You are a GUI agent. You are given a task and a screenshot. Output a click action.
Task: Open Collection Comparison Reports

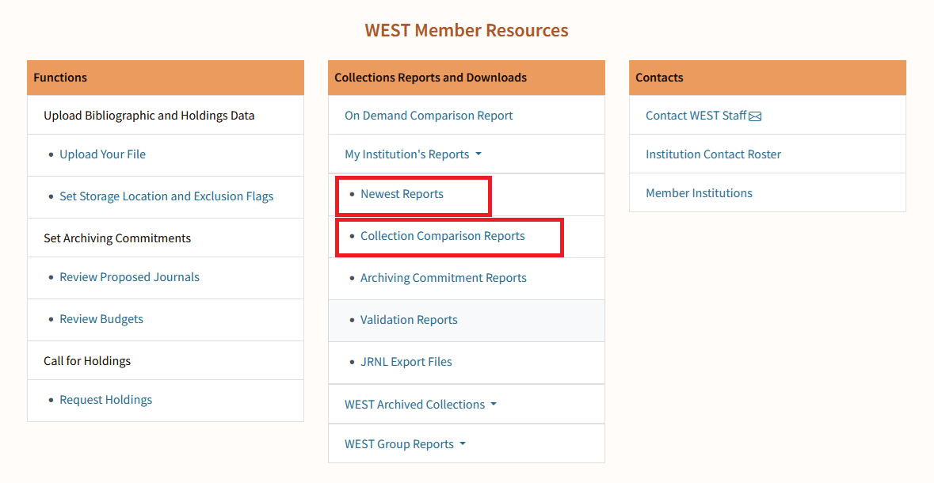(x=443, y=236)
